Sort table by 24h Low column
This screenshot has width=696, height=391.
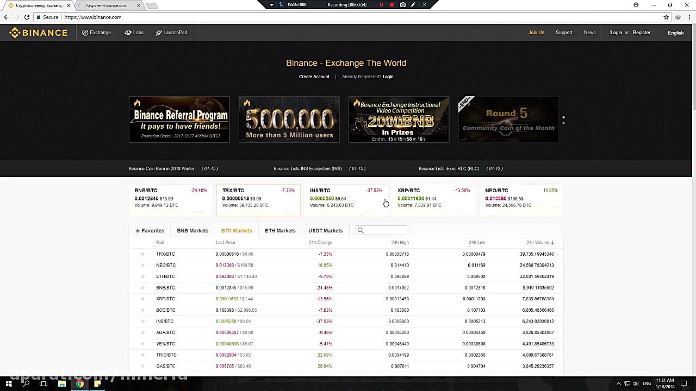pyautogui.click(x=477, y=243)
